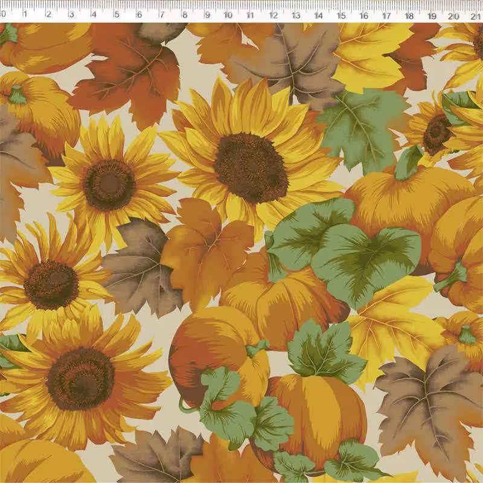Screen dimensions: 483x483
Task: Click the 13 mark on the ruler
Action: point(296,14)
